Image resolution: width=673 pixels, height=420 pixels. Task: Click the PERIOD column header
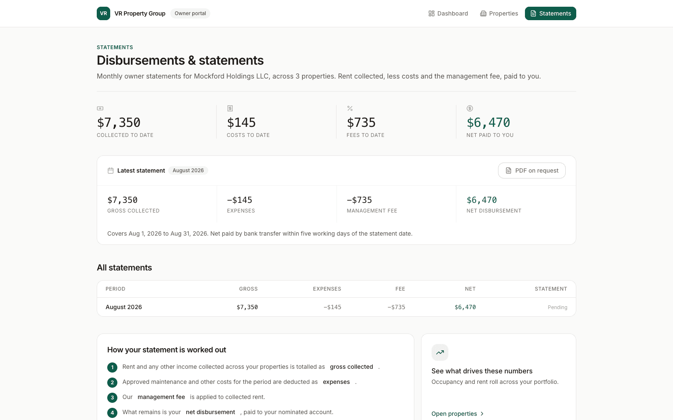[x=115, y=289]
